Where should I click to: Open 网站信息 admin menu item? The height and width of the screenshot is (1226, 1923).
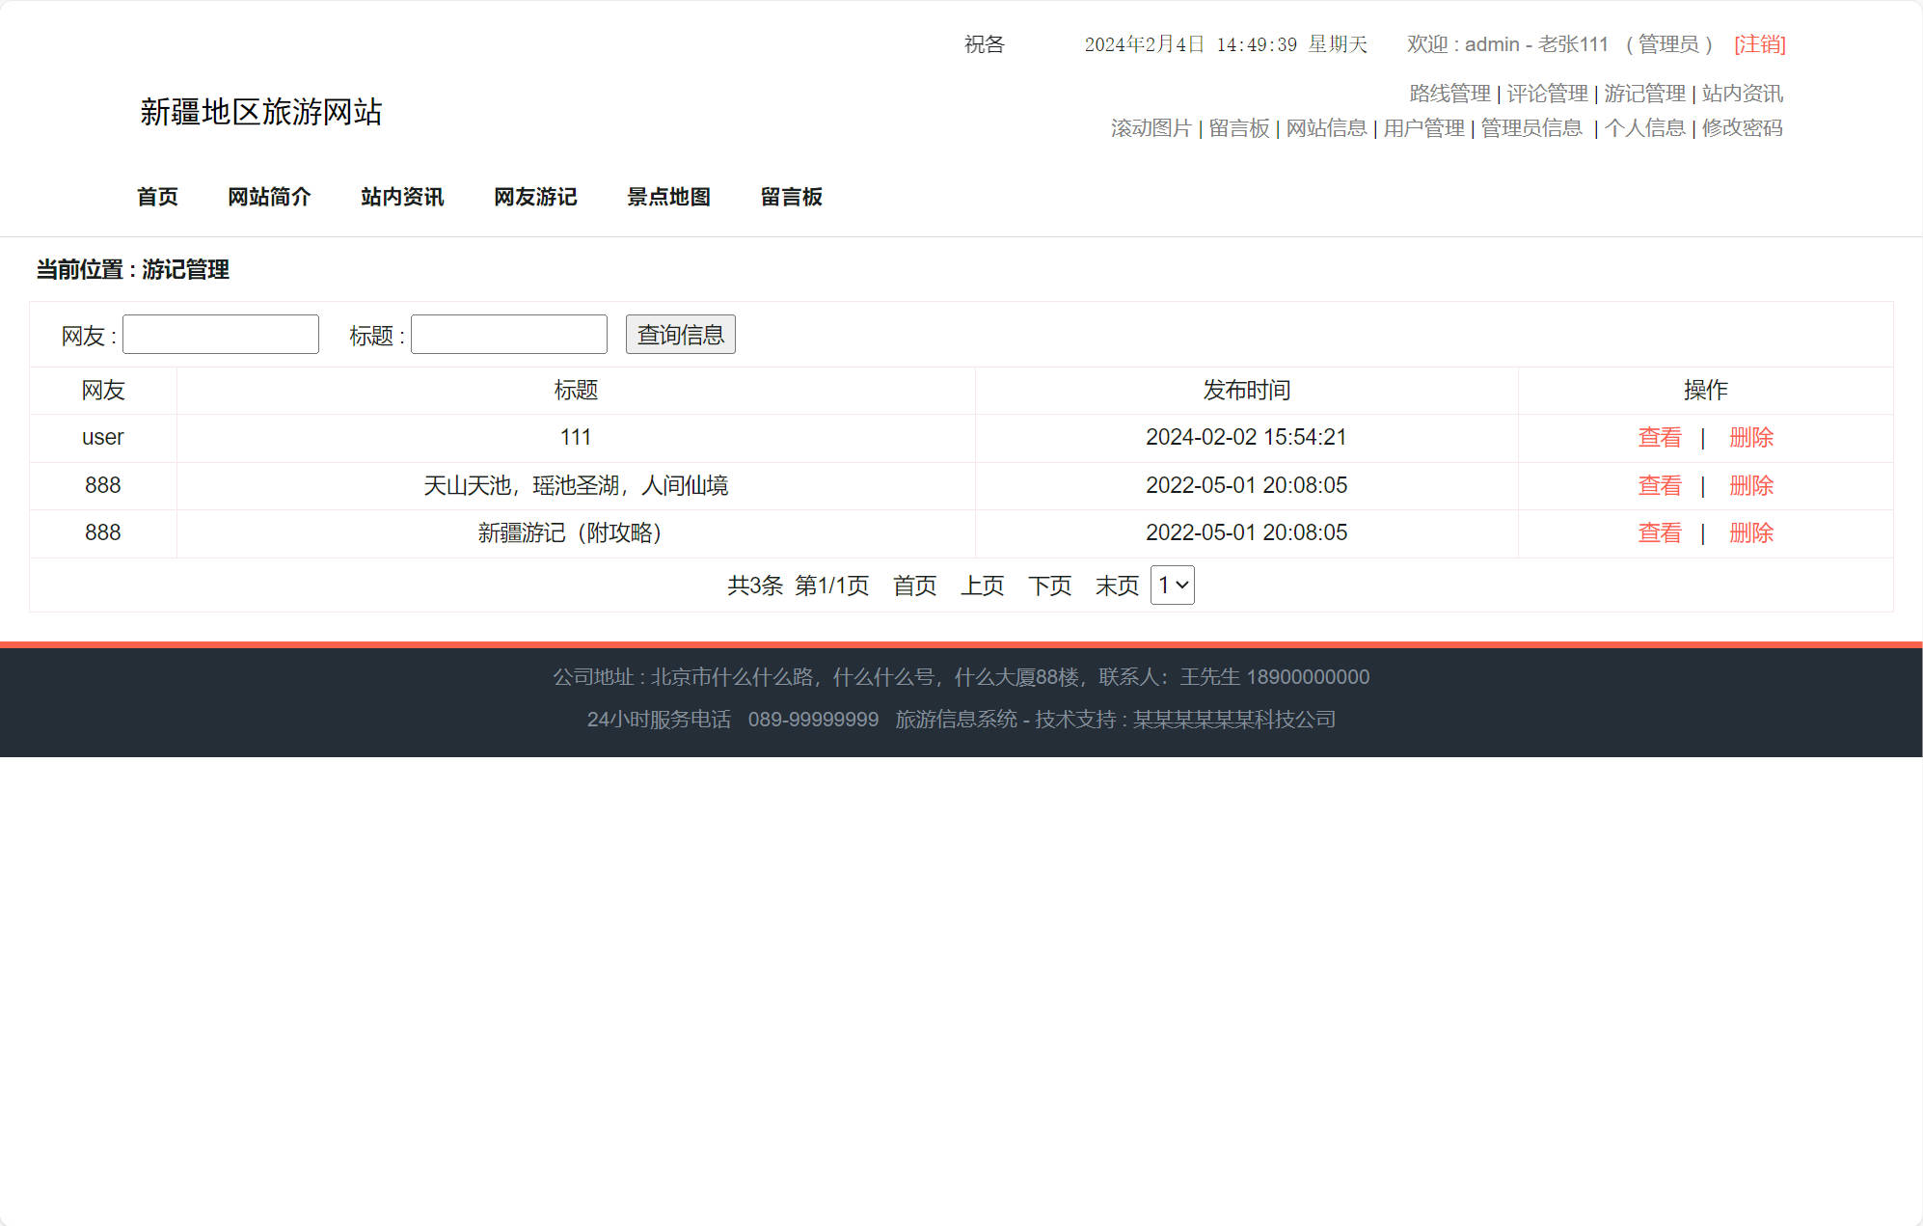(x=1326, y=128)
